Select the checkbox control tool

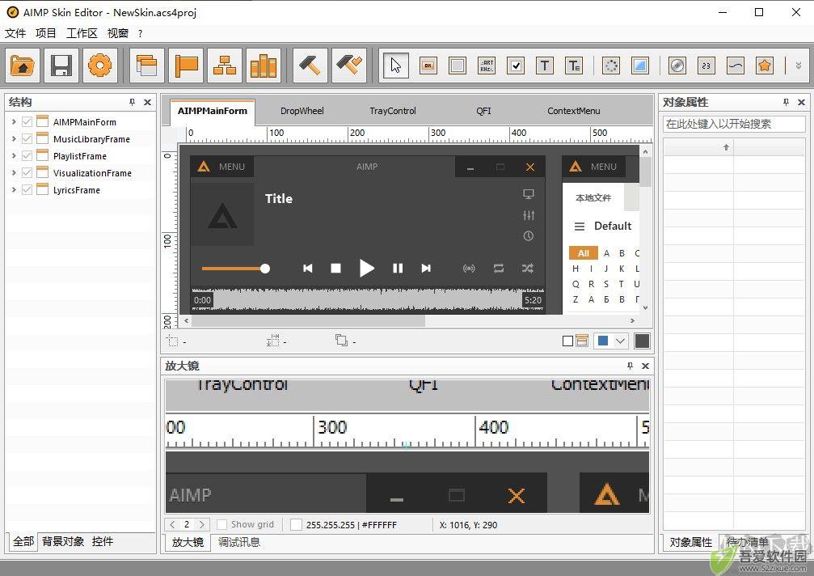pos(516,66)
